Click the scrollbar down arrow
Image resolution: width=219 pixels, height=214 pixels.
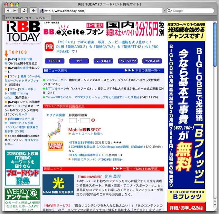(x=215, y=205)
